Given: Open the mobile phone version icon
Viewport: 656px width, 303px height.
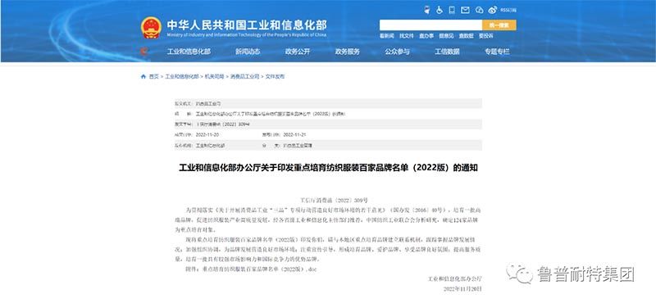Looking at the screenshot, I should [x=452, y=10].
